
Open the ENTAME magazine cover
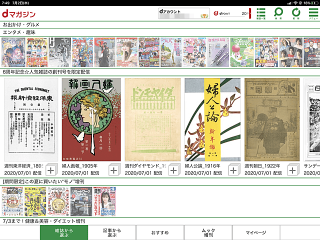(x=127, y=52)
